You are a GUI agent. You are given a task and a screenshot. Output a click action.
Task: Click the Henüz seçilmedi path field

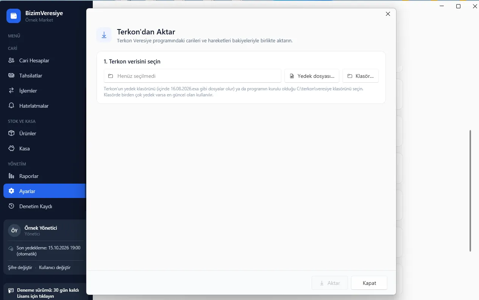pyautogui.click(x=193, y=76)
